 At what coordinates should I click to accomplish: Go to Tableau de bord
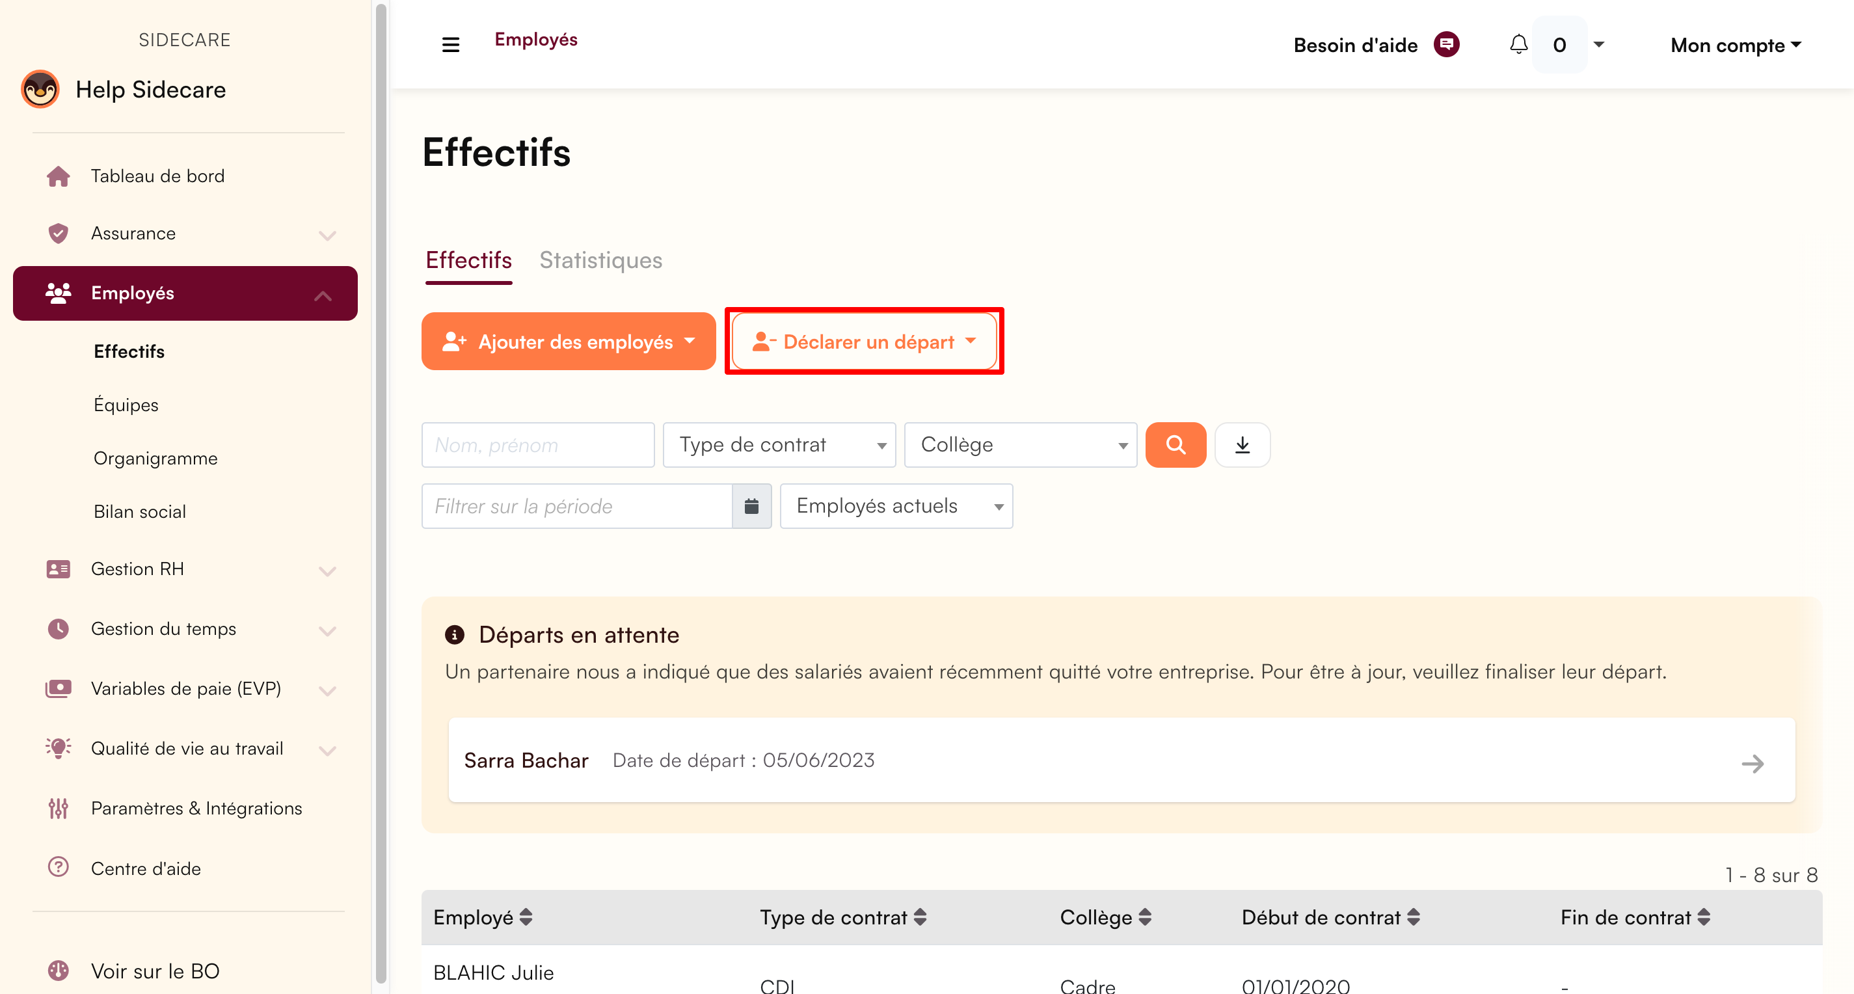tap(157, 176)
